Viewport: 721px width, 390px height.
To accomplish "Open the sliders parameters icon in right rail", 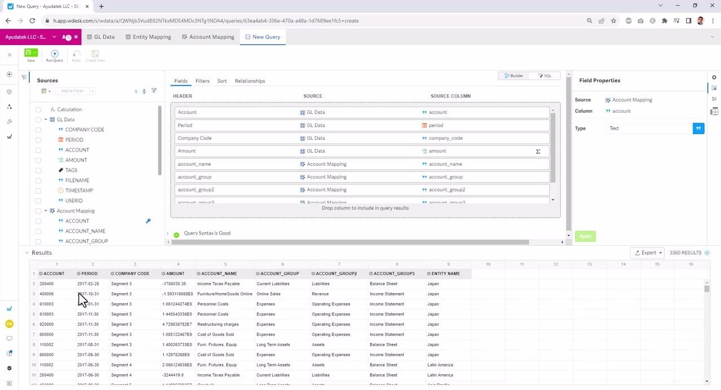I will point(714,99).
